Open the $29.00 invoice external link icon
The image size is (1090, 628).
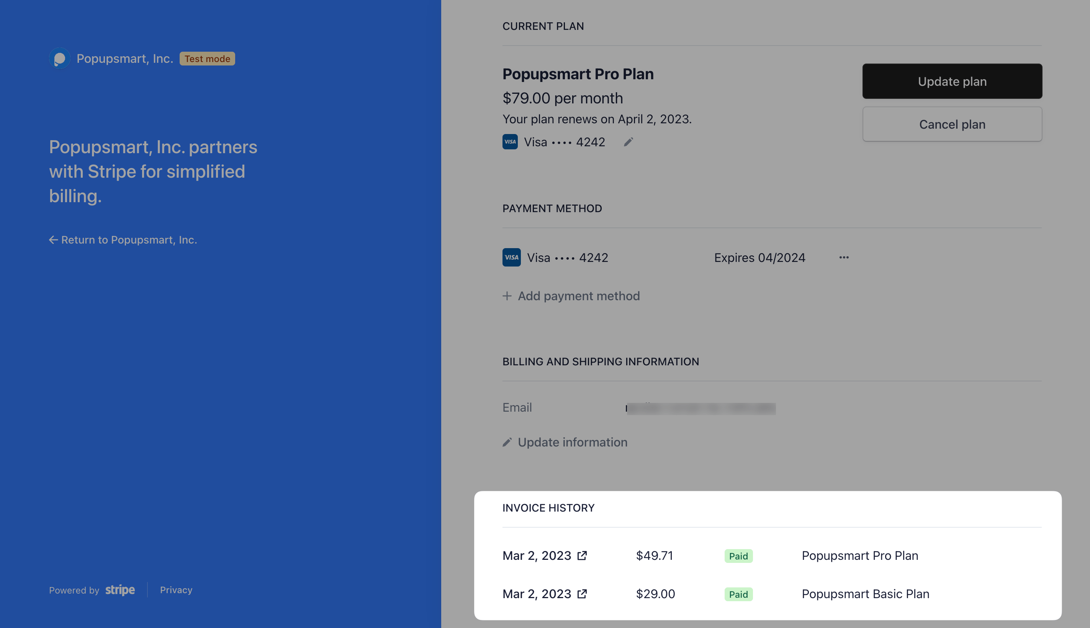pyautogui.click(x=582, y=594)
